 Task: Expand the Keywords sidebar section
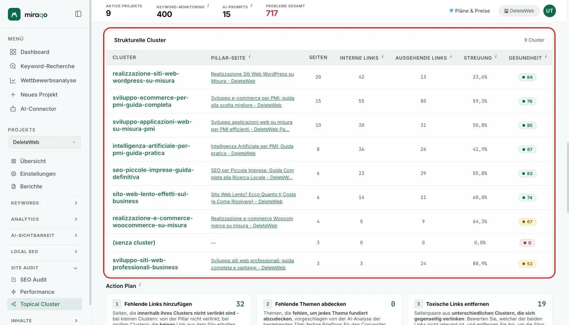pos(45,203)
